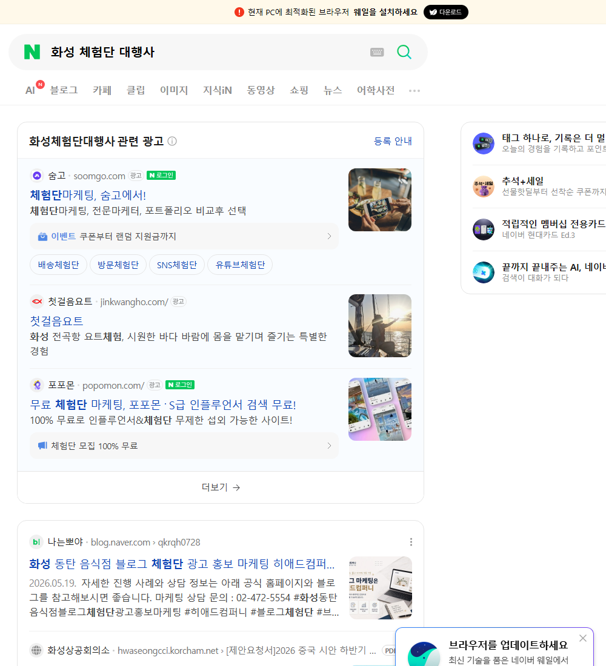Select the 유튜브체험단 chip
606x666 pixels.
click(x=240, y=265)
